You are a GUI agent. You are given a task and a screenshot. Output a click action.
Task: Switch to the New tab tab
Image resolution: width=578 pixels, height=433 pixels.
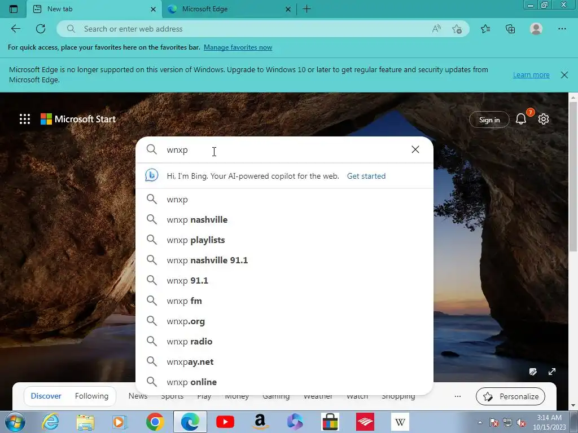(94, 9)
